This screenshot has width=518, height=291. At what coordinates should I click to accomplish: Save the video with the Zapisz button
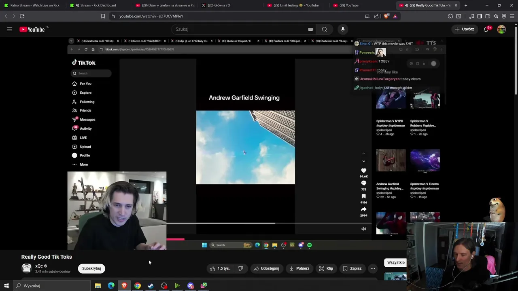352,268
